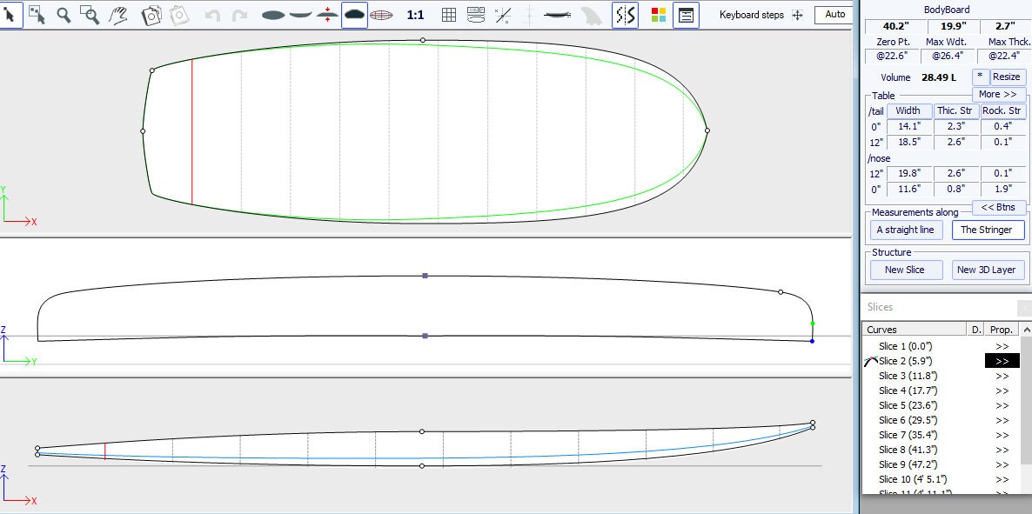Choose A straight line measurement

tap(906, 230)
